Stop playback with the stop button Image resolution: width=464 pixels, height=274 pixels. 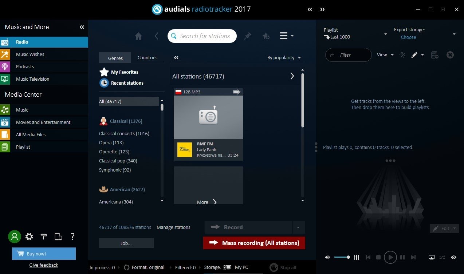[x=378, y=257]
